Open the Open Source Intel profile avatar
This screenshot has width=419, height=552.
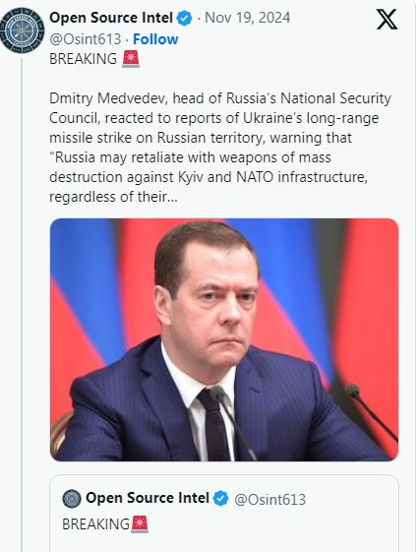click(23, 31)
